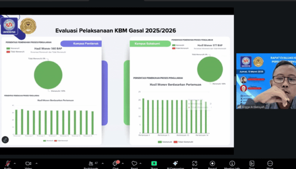Open Chat with the unread badge

pos(115,164)
